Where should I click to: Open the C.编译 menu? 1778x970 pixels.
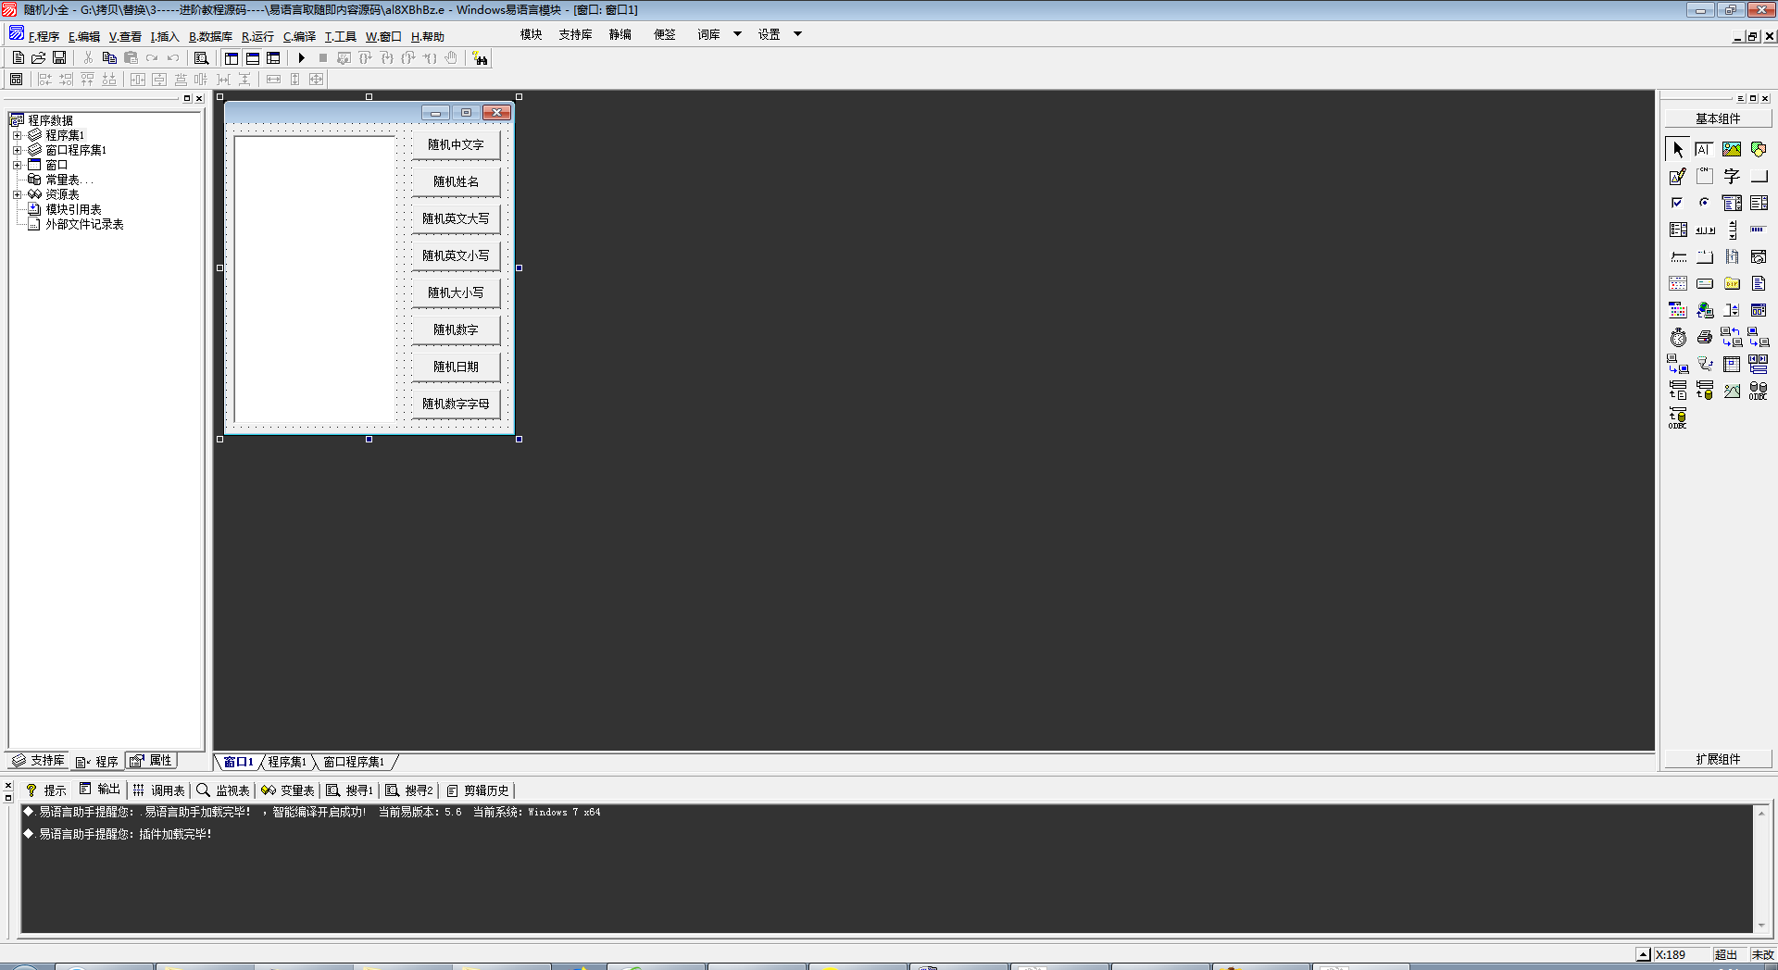(299, 37)
